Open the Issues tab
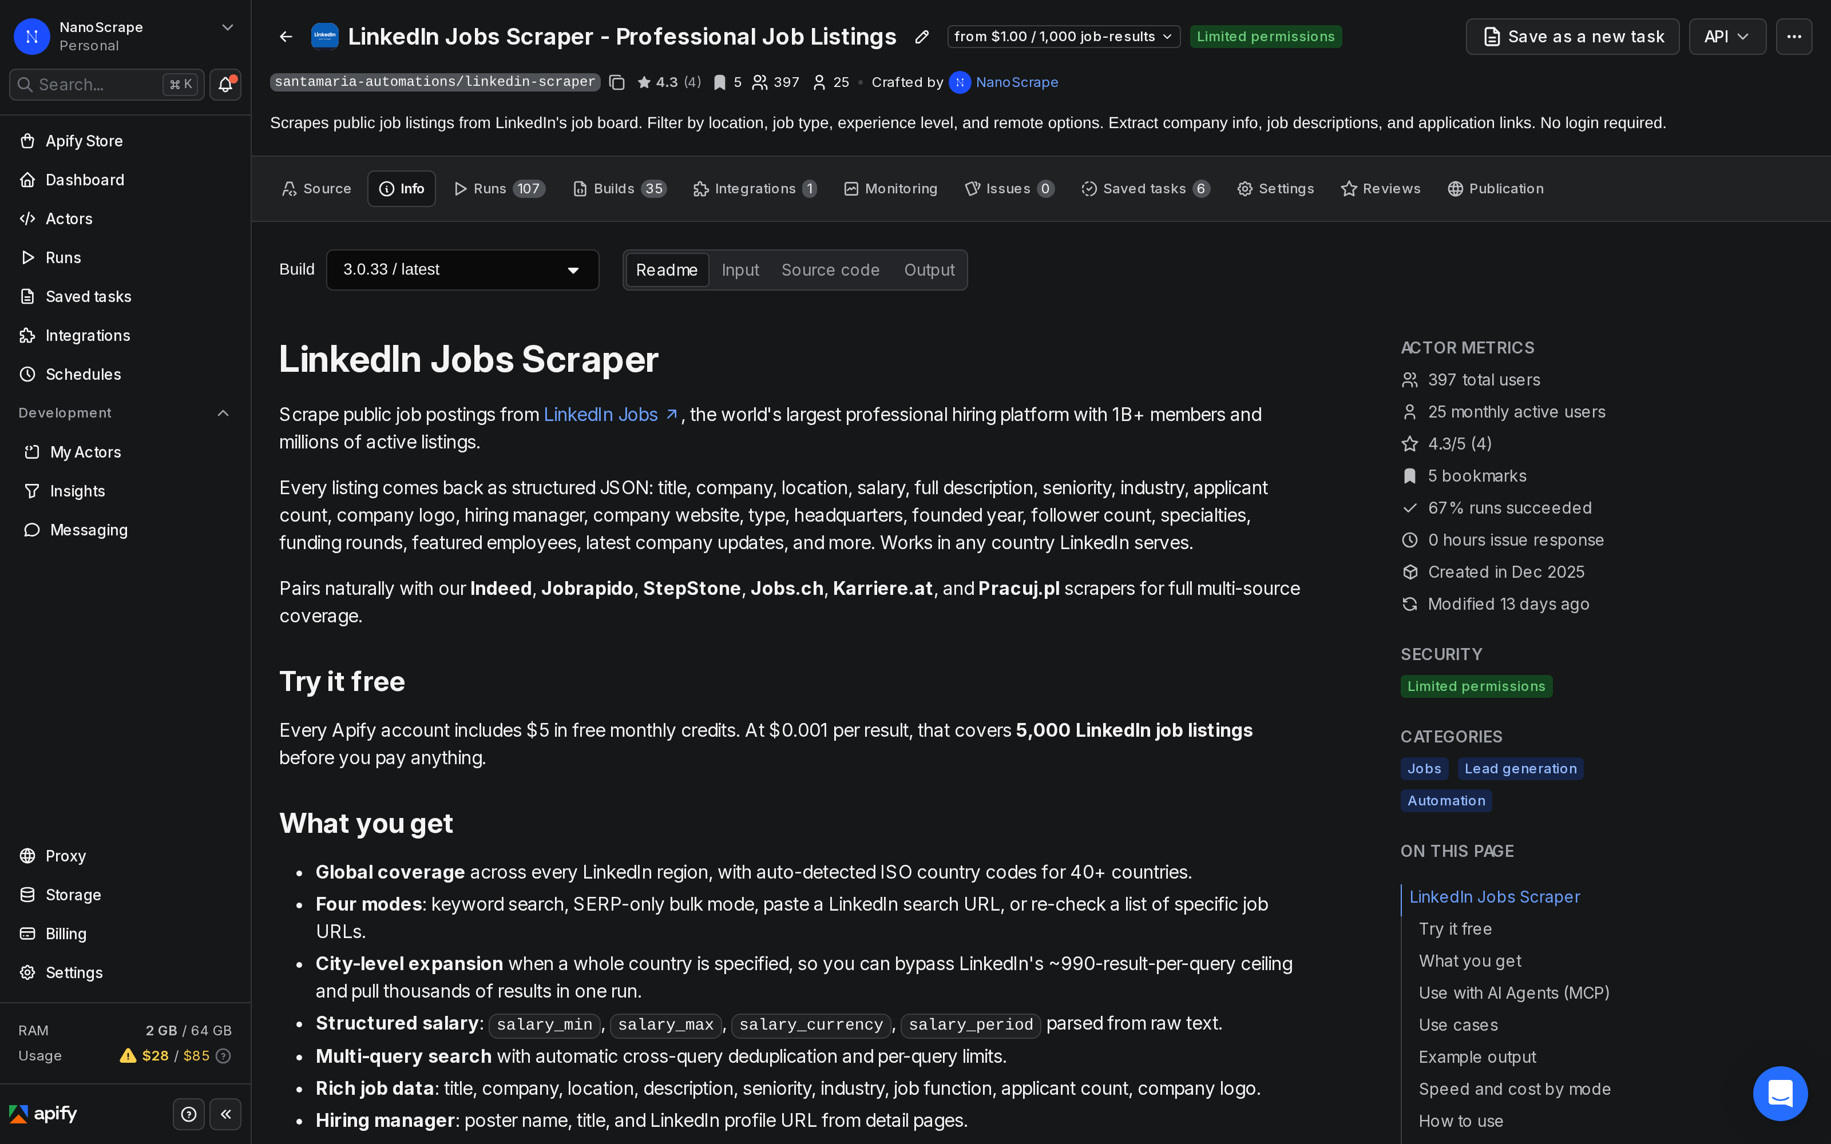 [1009, 188]
